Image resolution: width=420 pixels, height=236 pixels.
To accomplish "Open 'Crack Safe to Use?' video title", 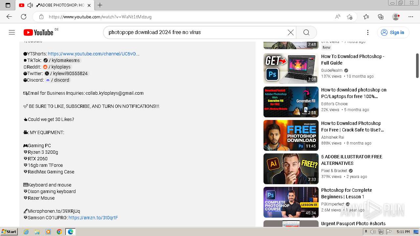I will tap(352, 127).
